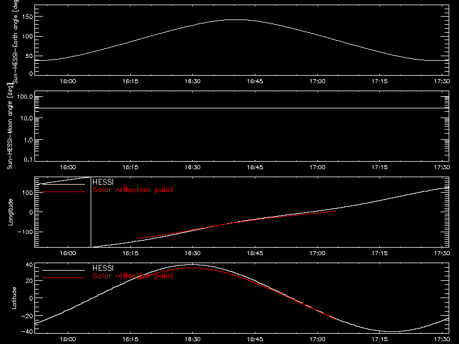The height and width of the screenshot is (344, 459).
Task: Click the flat Sun-HESSI-Moon angle line
Action: 242,108
